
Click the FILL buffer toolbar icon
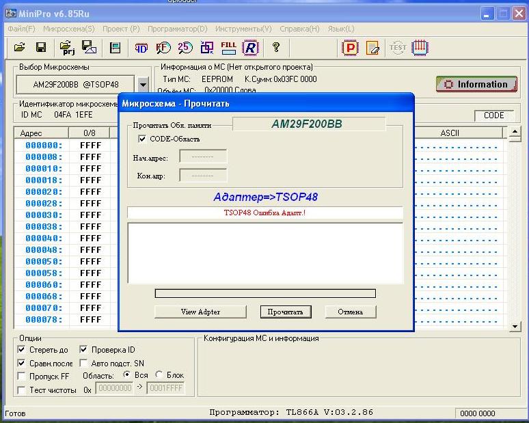[x=228, y=48]
